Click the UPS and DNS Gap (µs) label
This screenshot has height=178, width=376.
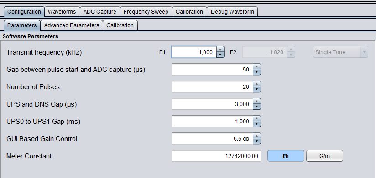[x=42, y=104]
